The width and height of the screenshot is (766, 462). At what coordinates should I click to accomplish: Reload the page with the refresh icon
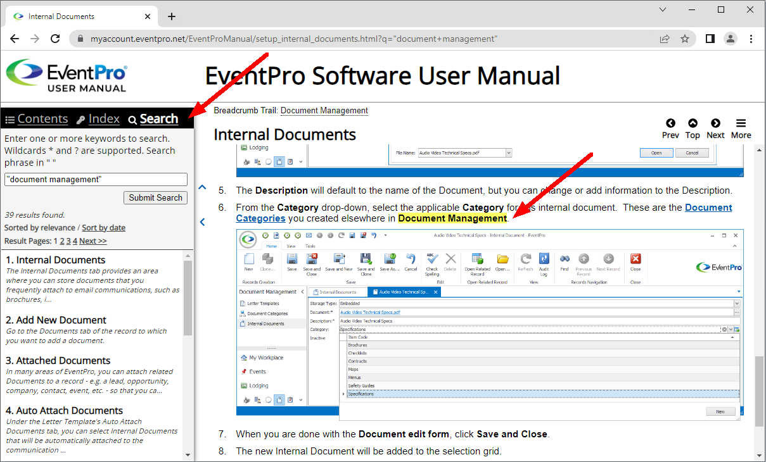pyautogui.click(x=55, y=39)
